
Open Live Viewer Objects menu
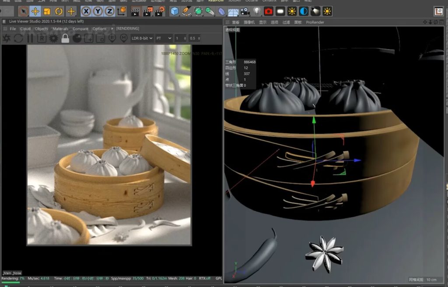(x=42, y=29)
